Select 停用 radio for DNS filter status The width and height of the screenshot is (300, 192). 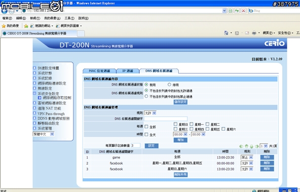point(169,84)
